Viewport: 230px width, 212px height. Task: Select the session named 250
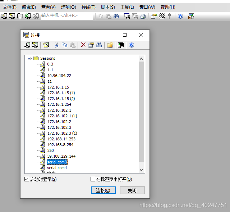coord(50,150)
